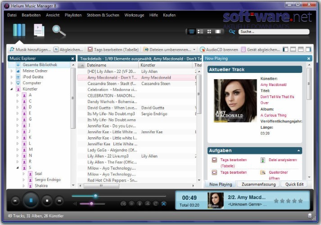Click Gerät abgleichen toolbar button
The height and width of the screenshot is (225, 321).
tap(260, 49)
